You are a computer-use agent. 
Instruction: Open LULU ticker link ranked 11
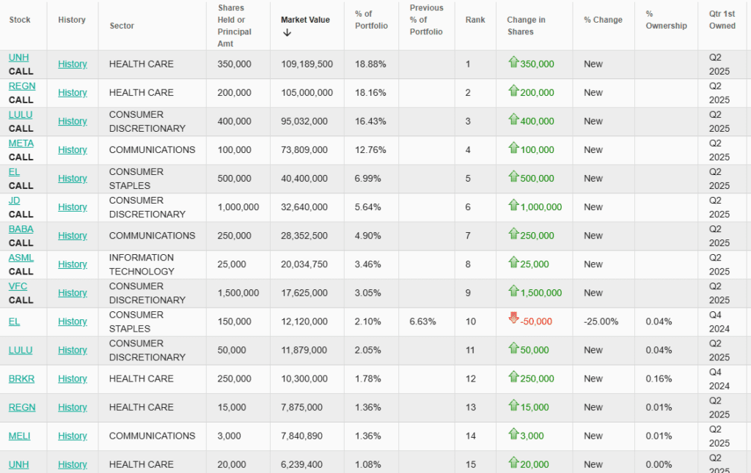[21, 350]
